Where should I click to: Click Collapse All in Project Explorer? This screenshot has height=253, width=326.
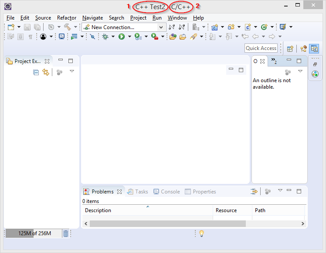(x=36, y=72)
